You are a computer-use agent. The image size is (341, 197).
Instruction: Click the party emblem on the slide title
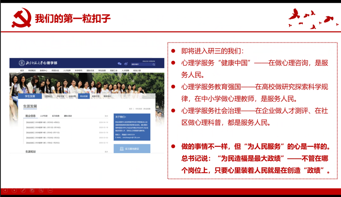pos(21,18)
